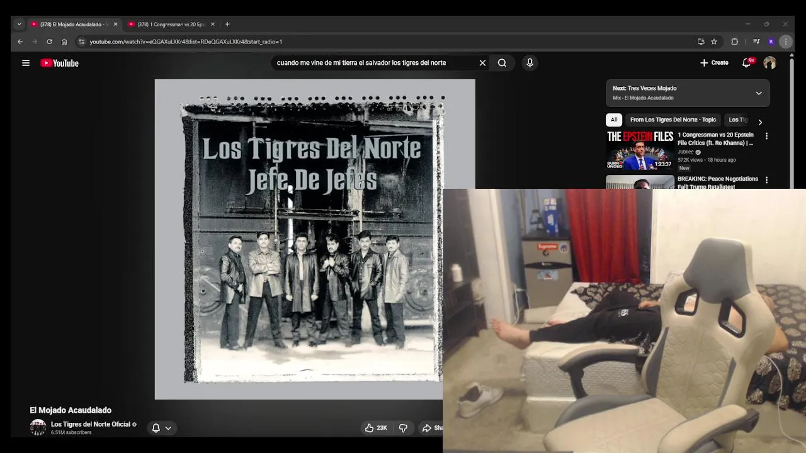The width and height of the screenshot is (806, 453).
Task: Toggle the subscription notification bell
Action: 156,428
